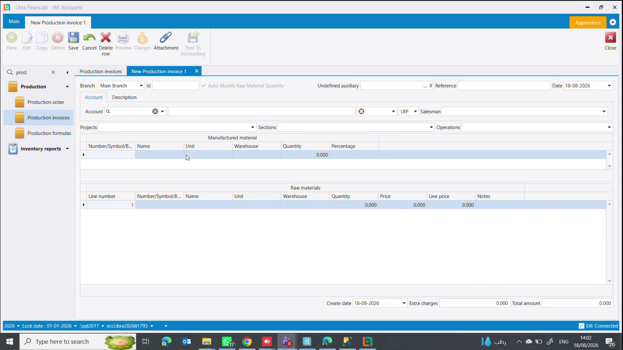Screen dimensions: 623x350
Task: Switch to the Production invoices tab
Action: tap(101, 72)
